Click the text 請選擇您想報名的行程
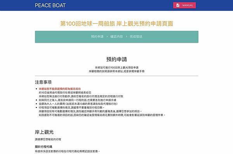The width and height of the screenshot is (233, 154). click(x=48, y=139)
